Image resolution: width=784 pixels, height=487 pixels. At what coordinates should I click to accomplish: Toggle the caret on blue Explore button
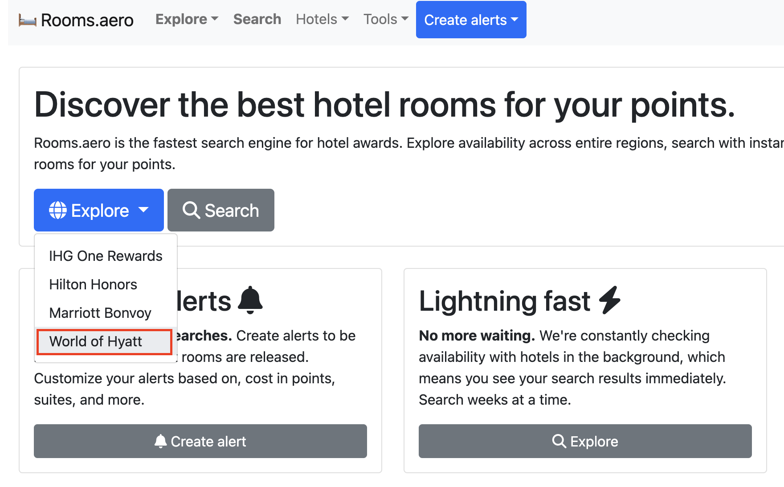tap(143, 210)
